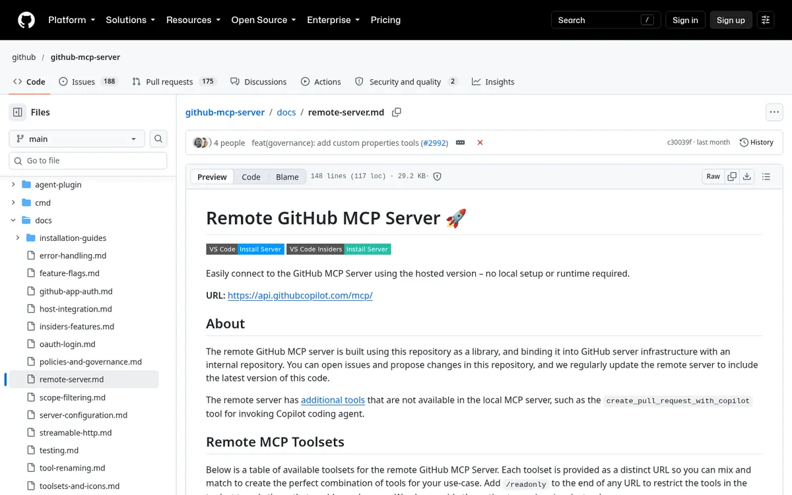
Task: Open the Enterprise dropdown menu
Action: (333, 20)
